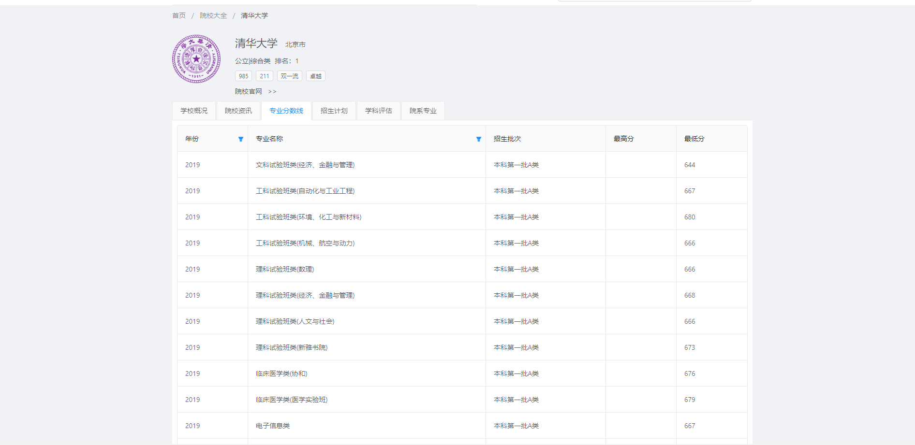Click the >> arrow next to 院校官网
The width and height of the screenshot is (915, 445).
272,91
